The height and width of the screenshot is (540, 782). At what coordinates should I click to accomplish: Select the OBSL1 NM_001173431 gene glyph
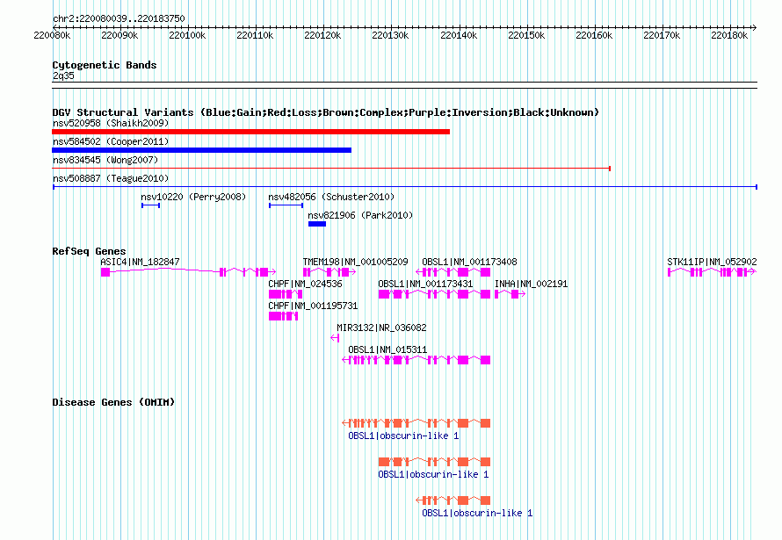point(434,294)
